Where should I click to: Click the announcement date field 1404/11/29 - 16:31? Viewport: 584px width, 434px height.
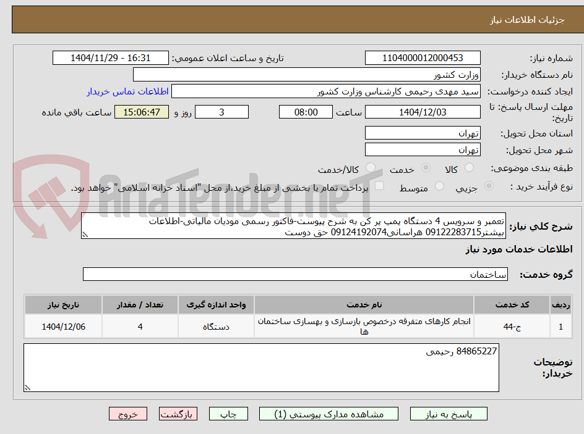[111, 58]
